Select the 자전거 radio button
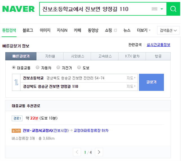The height and width of the screenshot is (161, 181). click(x=58, y=67)
